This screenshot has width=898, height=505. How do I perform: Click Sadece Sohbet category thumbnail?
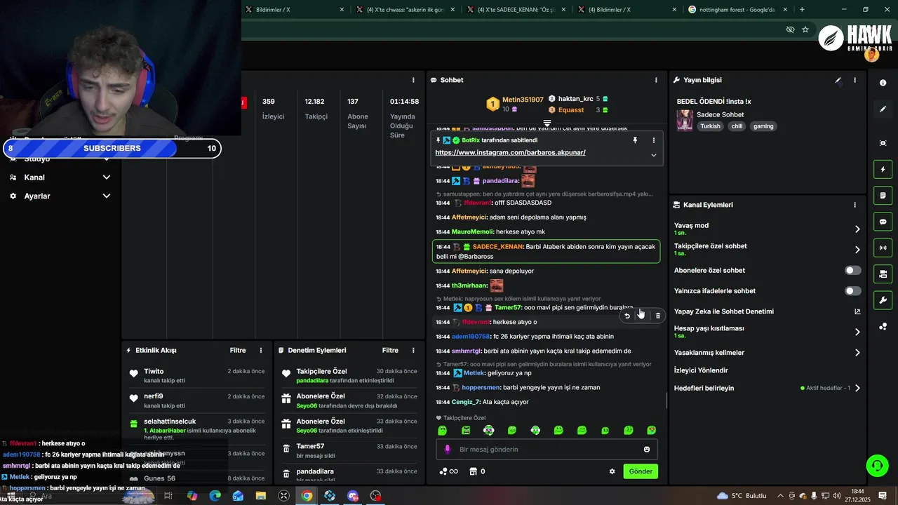pos(685,120)
